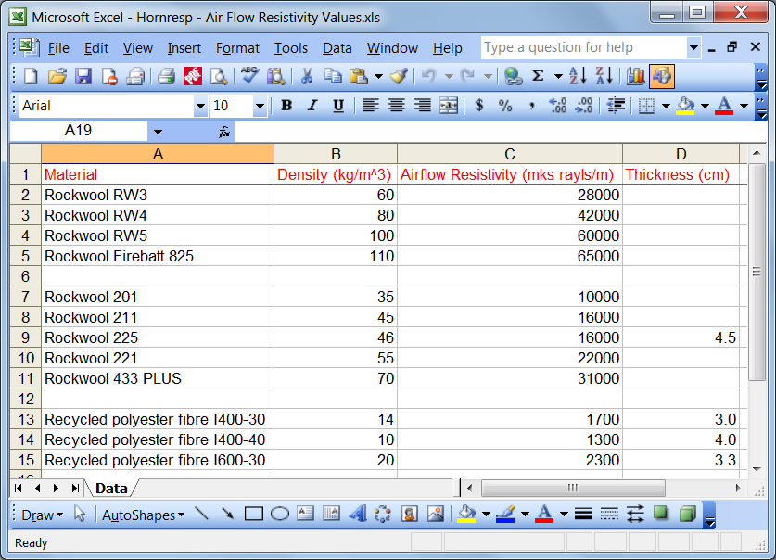Open the File menu
Viewport: 776px width, 560px height.
[58, 48]
